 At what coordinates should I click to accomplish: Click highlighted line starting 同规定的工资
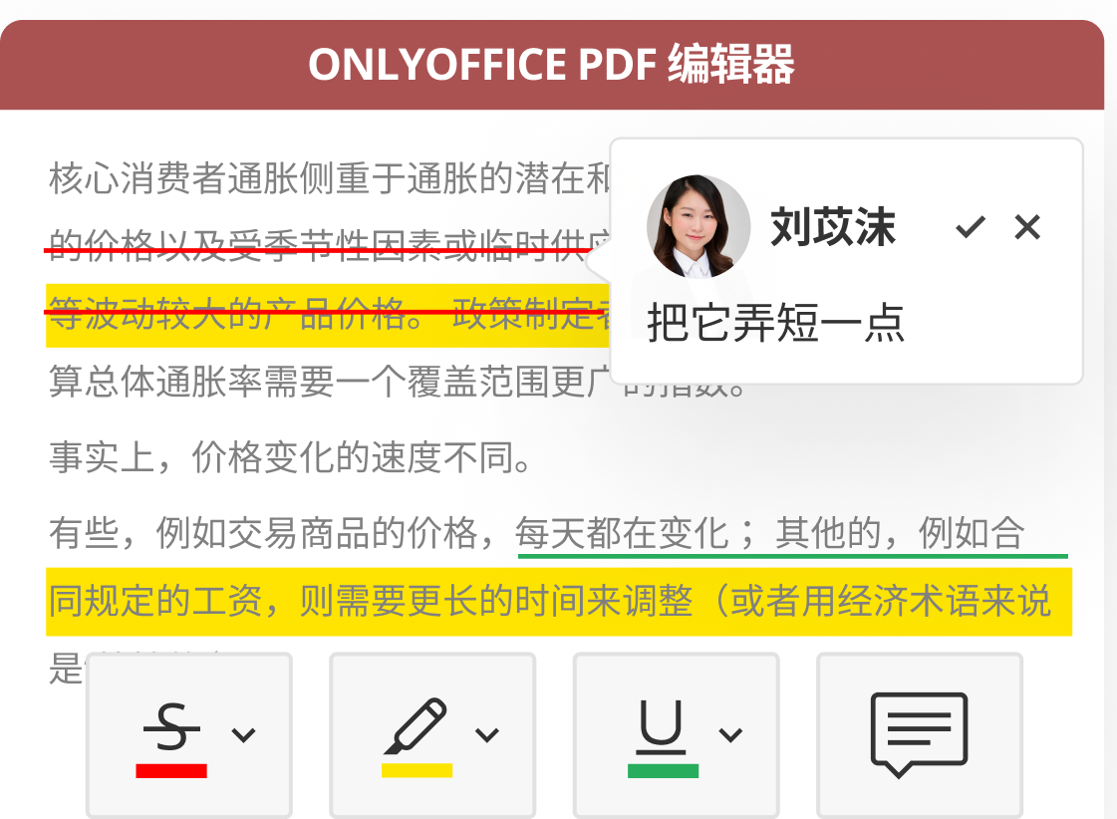point(559,601)
